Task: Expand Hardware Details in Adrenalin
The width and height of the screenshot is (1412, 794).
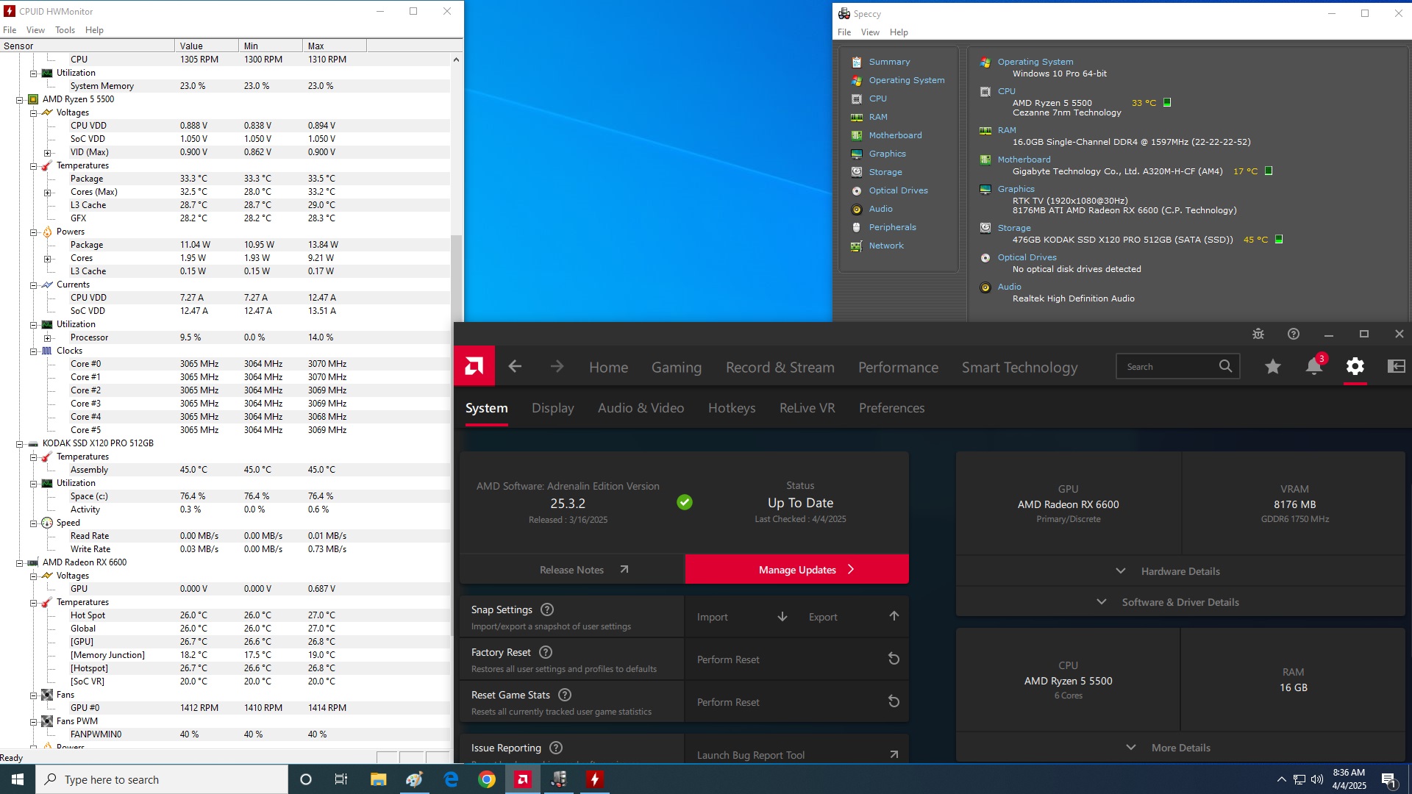Action: pyautogui.click(x=1180, y=571)
